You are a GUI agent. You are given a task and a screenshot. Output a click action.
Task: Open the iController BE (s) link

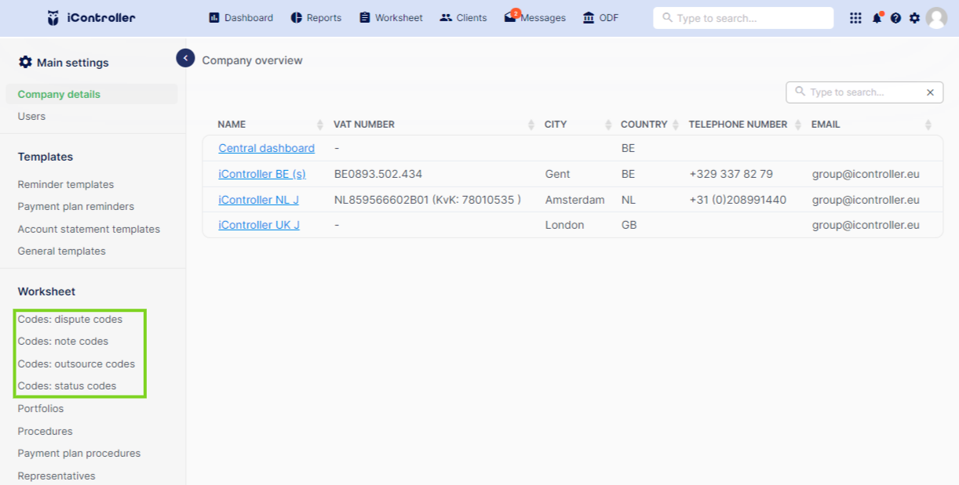[262, 174]
